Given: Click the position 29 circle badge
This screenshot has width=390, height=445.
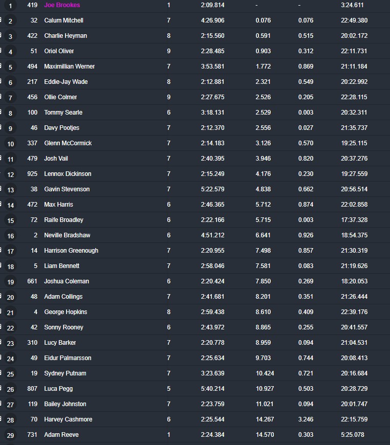Looking at the screenshot, I should click(x=10, y=435).
